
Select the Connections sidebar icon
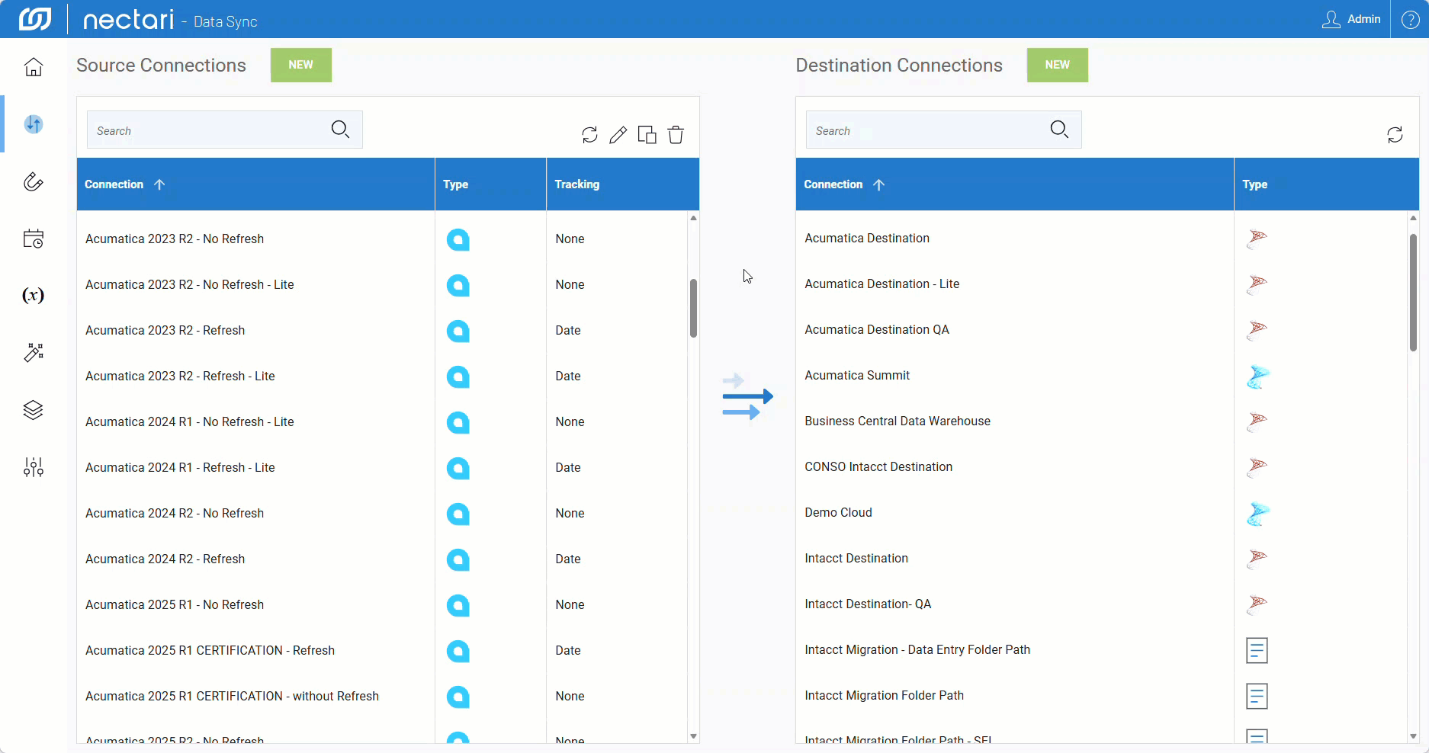pos(34,124)
